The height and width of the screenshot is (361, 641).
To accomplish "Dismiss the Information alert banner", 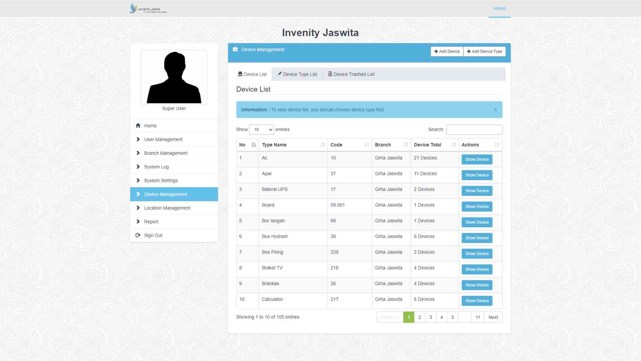I will [495, 110].
